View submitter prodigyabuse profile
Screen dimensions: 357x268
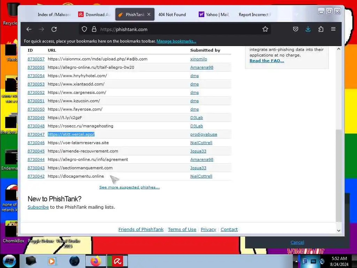tap(204, 134)
